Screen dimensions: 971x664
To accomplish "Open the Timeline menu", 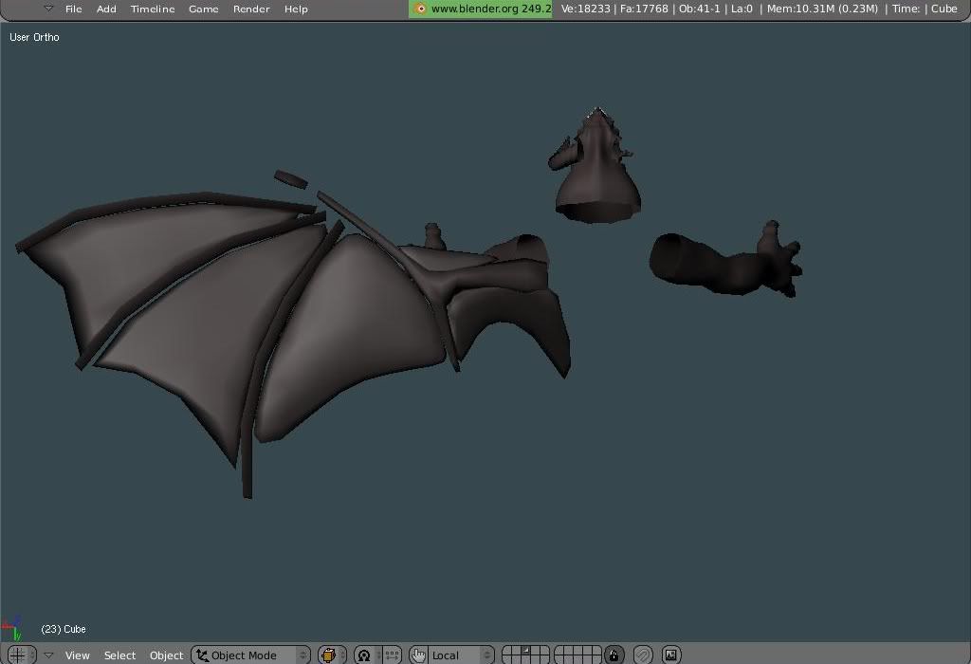I will (x=153, y=9).
